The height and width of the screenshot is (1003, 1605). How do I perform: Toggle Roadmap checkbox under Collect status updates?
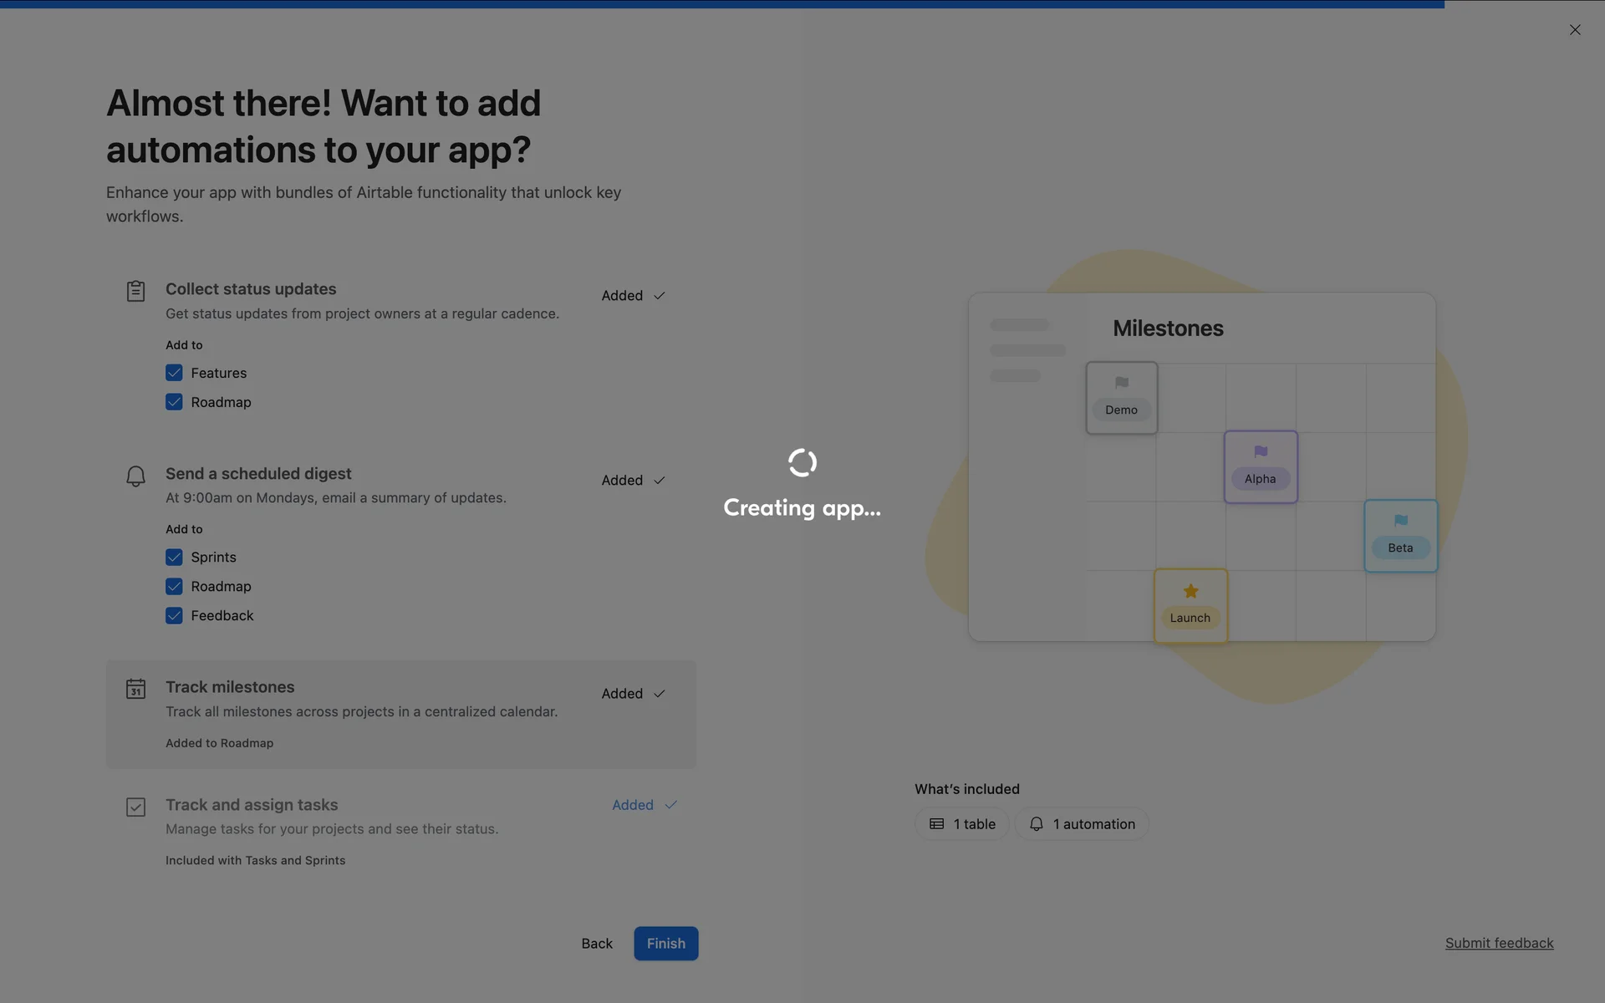click(174, 402)
